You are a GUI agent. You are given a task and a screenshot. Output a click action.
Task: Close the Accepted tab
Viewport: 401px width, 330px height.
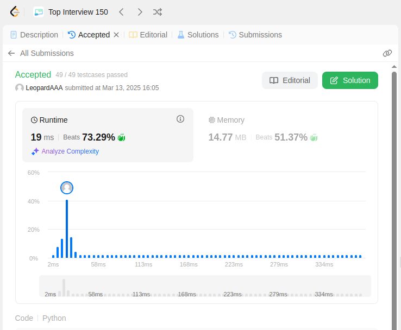tap(116, 35)
